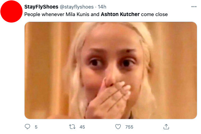201x134 pixels.
Task: Expand the attached reaction photo
Action: click(111, 70)
